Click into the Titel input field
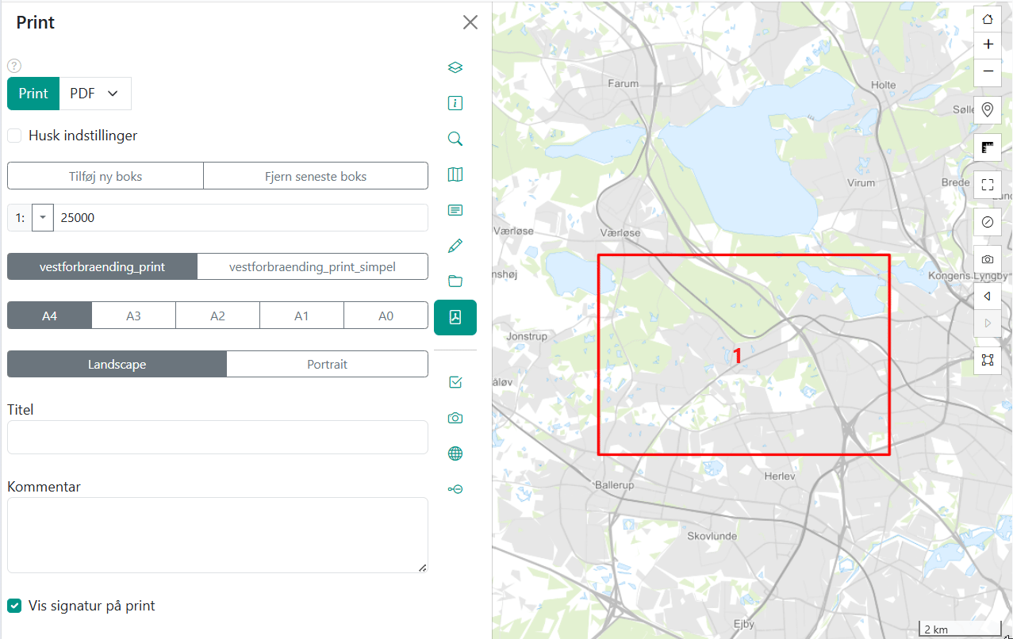1013x639 pixels. 217,437
